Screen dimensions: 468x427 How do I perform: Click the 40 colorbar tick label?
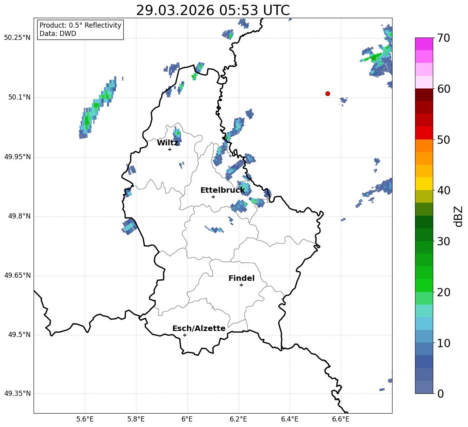tap(443, 190)
